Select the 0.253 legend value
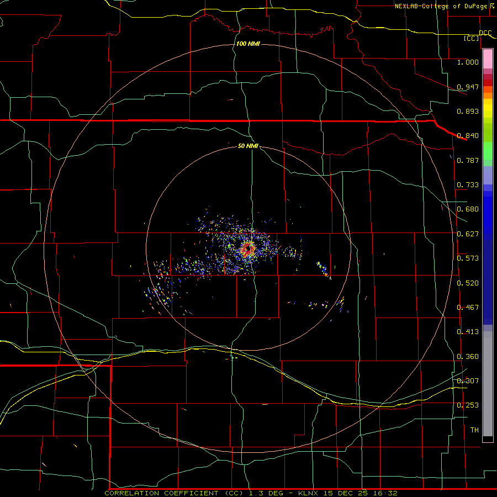 coord(468,405)
